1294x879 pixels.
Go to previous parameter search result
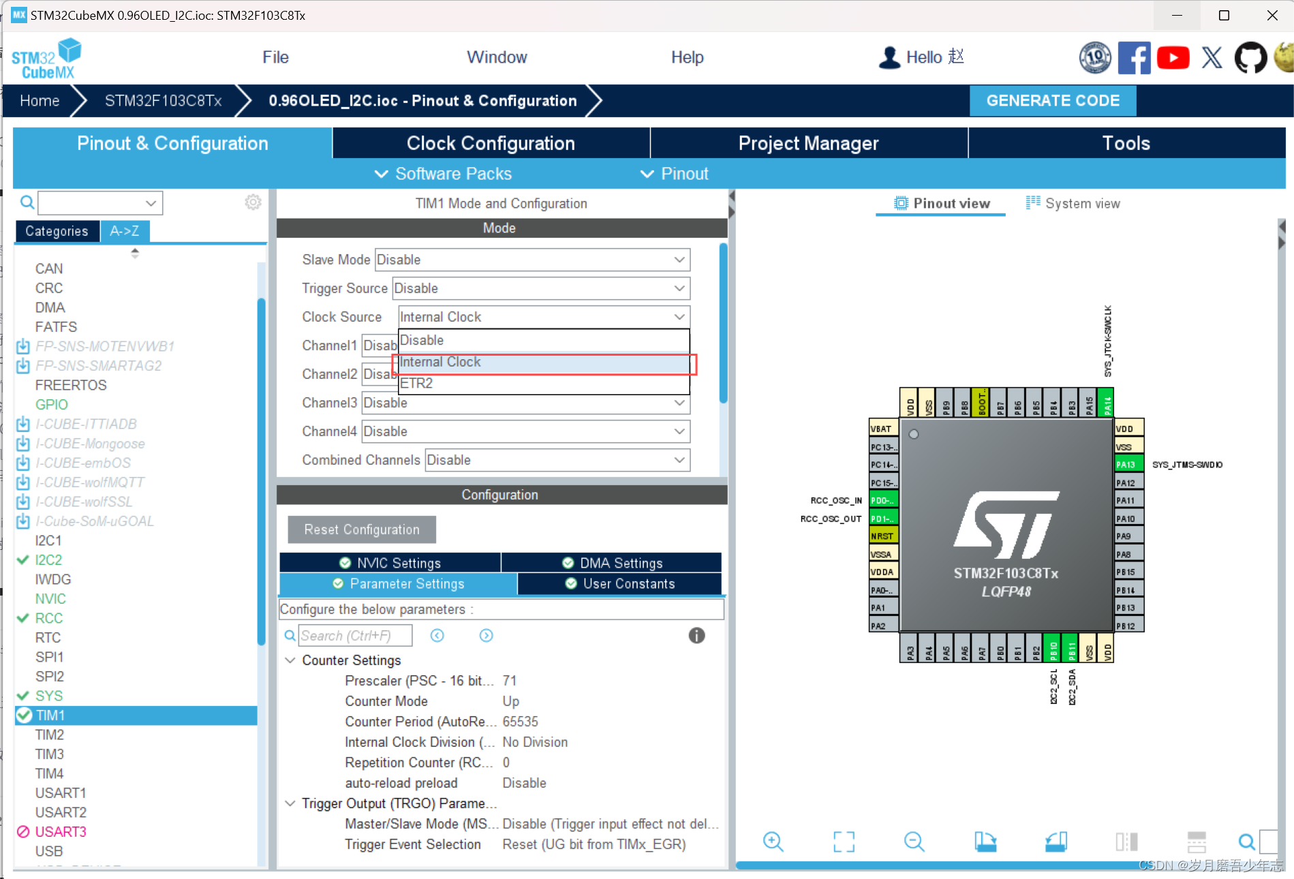click(437, 635)
